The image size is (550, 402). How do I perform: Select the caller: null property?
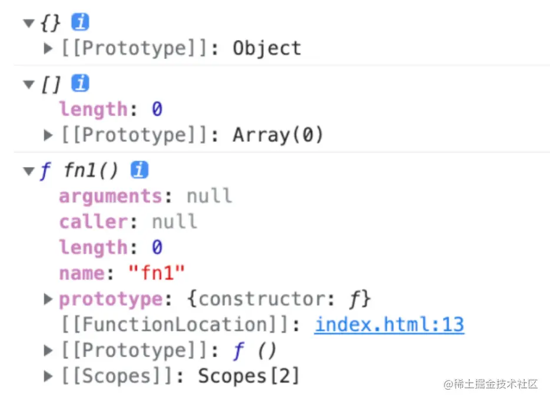pyautogui.click(x=128, y=222)
